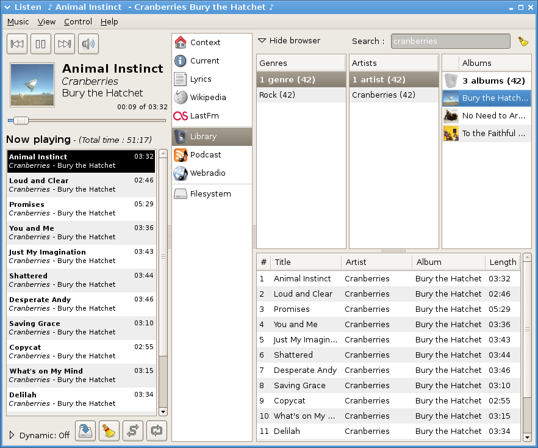Open the Control menu
Viewport: 538px width, 448px height.
78,21
